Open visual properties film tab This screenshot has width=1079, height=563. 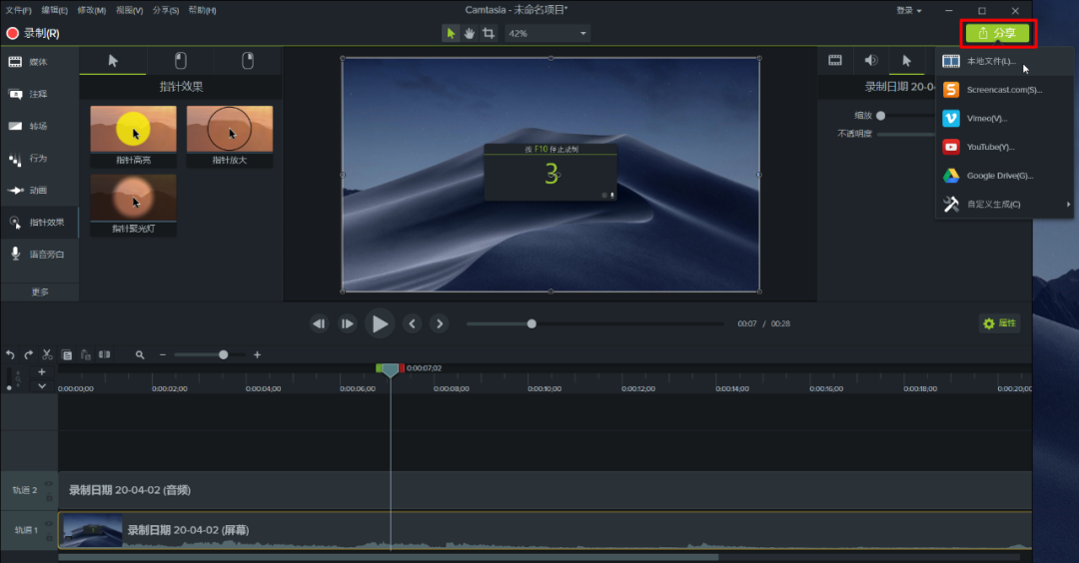(x=834, y=61)
